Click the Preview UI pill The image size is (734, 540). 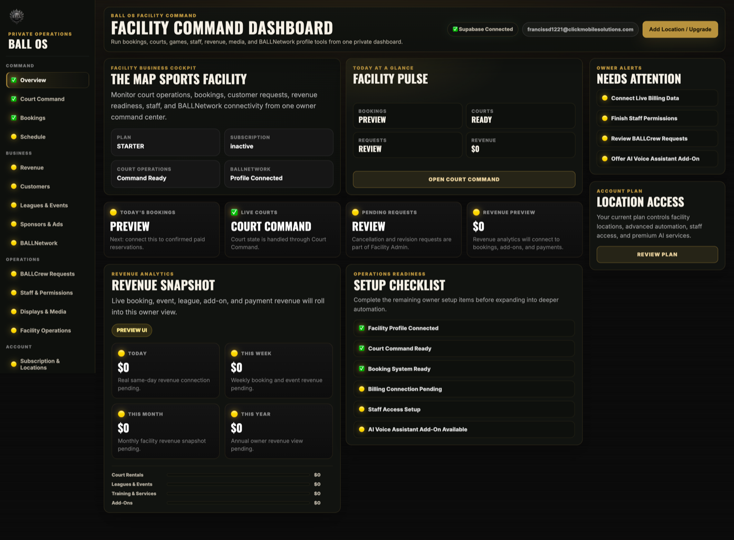pos(132,330)
